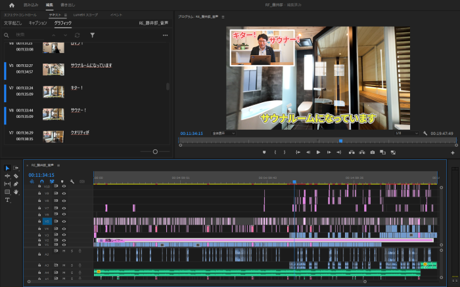The image size is (460, 287).
Task: Click the Export Frame camera icon
Action: pos(373,152)
